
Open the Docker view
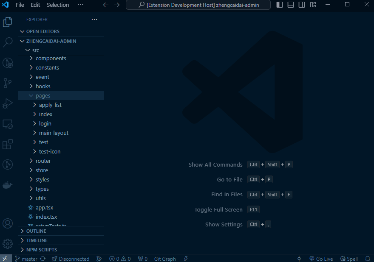(x=7, y=185)
